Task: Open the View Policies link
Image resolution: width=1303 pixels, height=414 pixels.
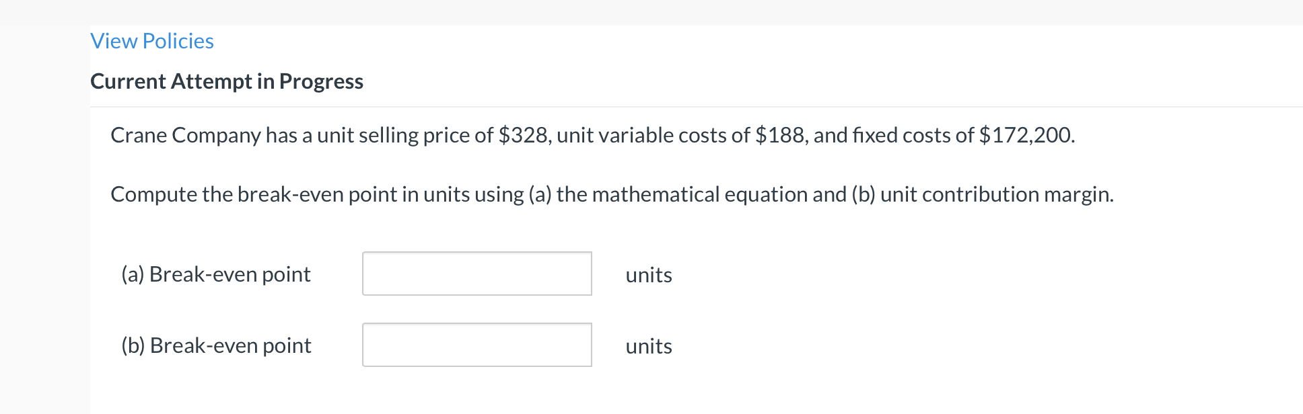Action: (151, 41)
